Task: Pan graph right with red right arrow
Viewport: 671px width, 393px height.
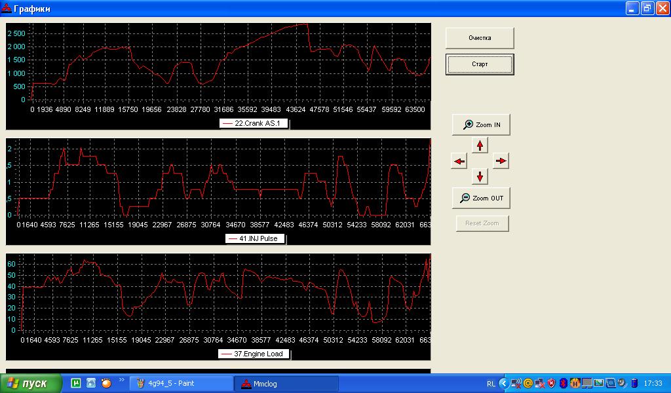Action: pos(501,161)
